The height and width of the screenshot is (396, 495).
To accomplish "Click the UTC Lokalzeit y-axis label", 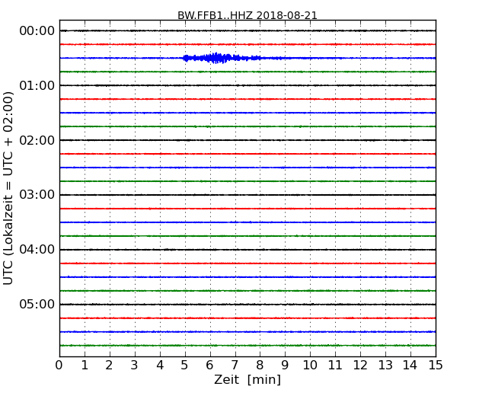I will 8,188.
